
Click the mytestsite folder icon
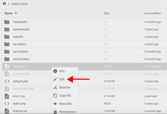(x=7, y=22)
